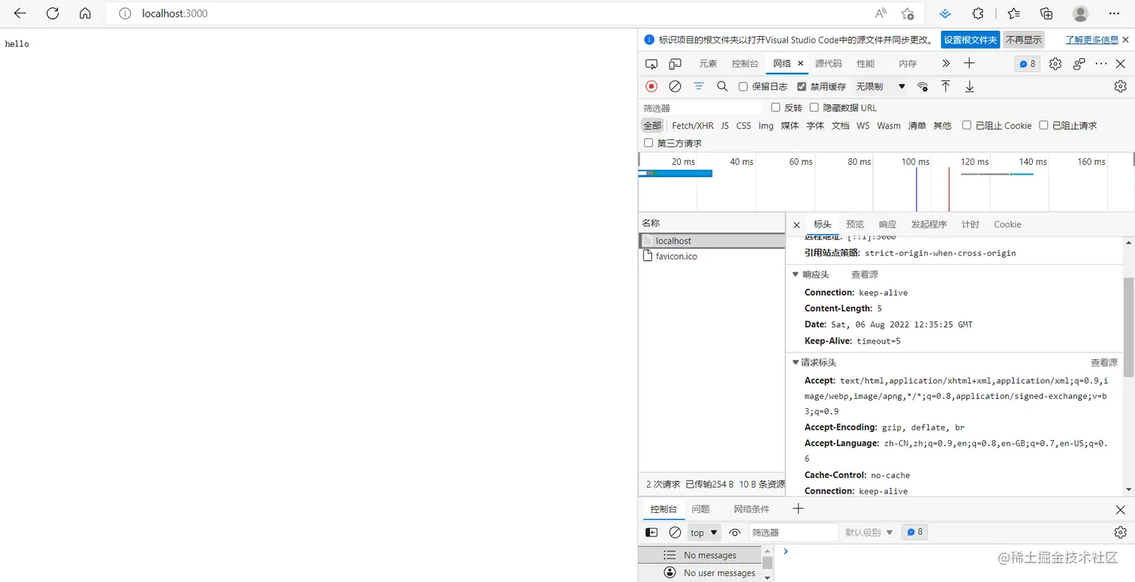Add this page to favorites
The image size is (1135, 582).
[908, 13]
